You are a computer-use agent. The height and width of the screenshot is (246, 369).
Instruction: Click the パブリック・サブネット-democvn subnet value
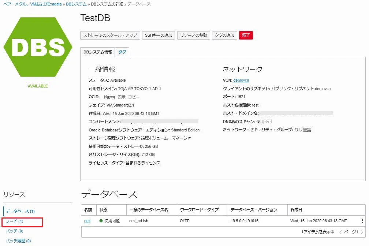301,89
